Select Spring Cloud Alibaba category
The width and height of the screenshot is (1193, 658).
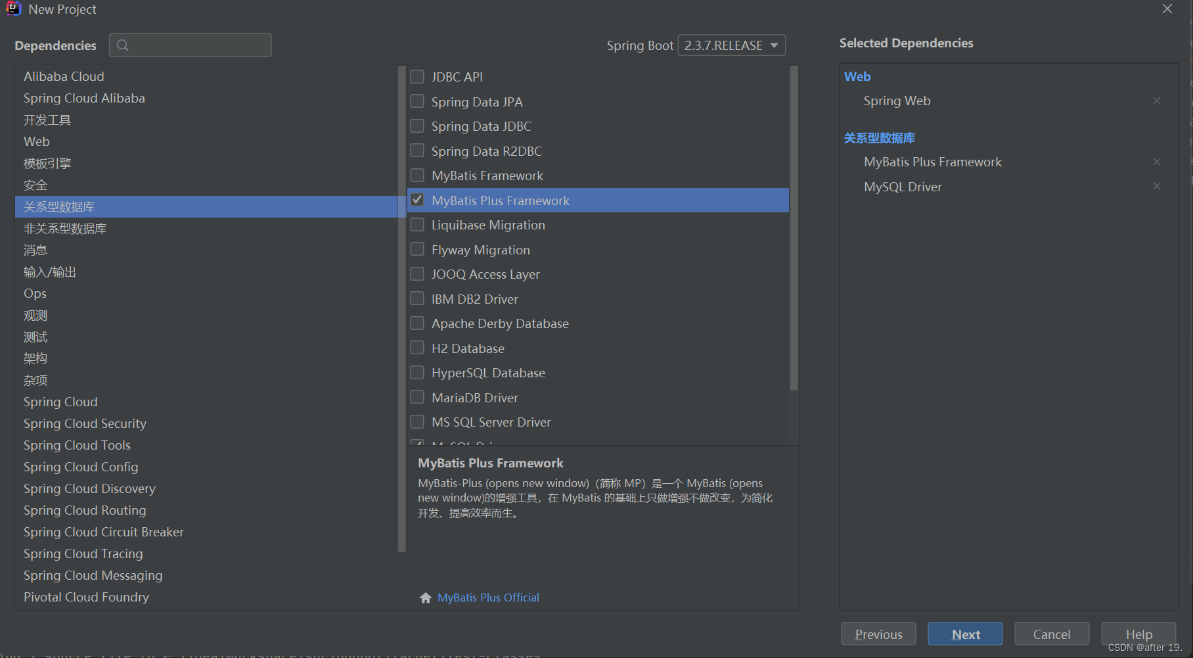pos(206,98)
